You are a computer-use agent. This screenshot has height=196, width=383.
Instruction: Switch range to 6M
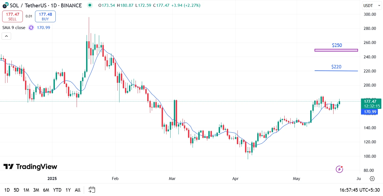tap(46, 190)
